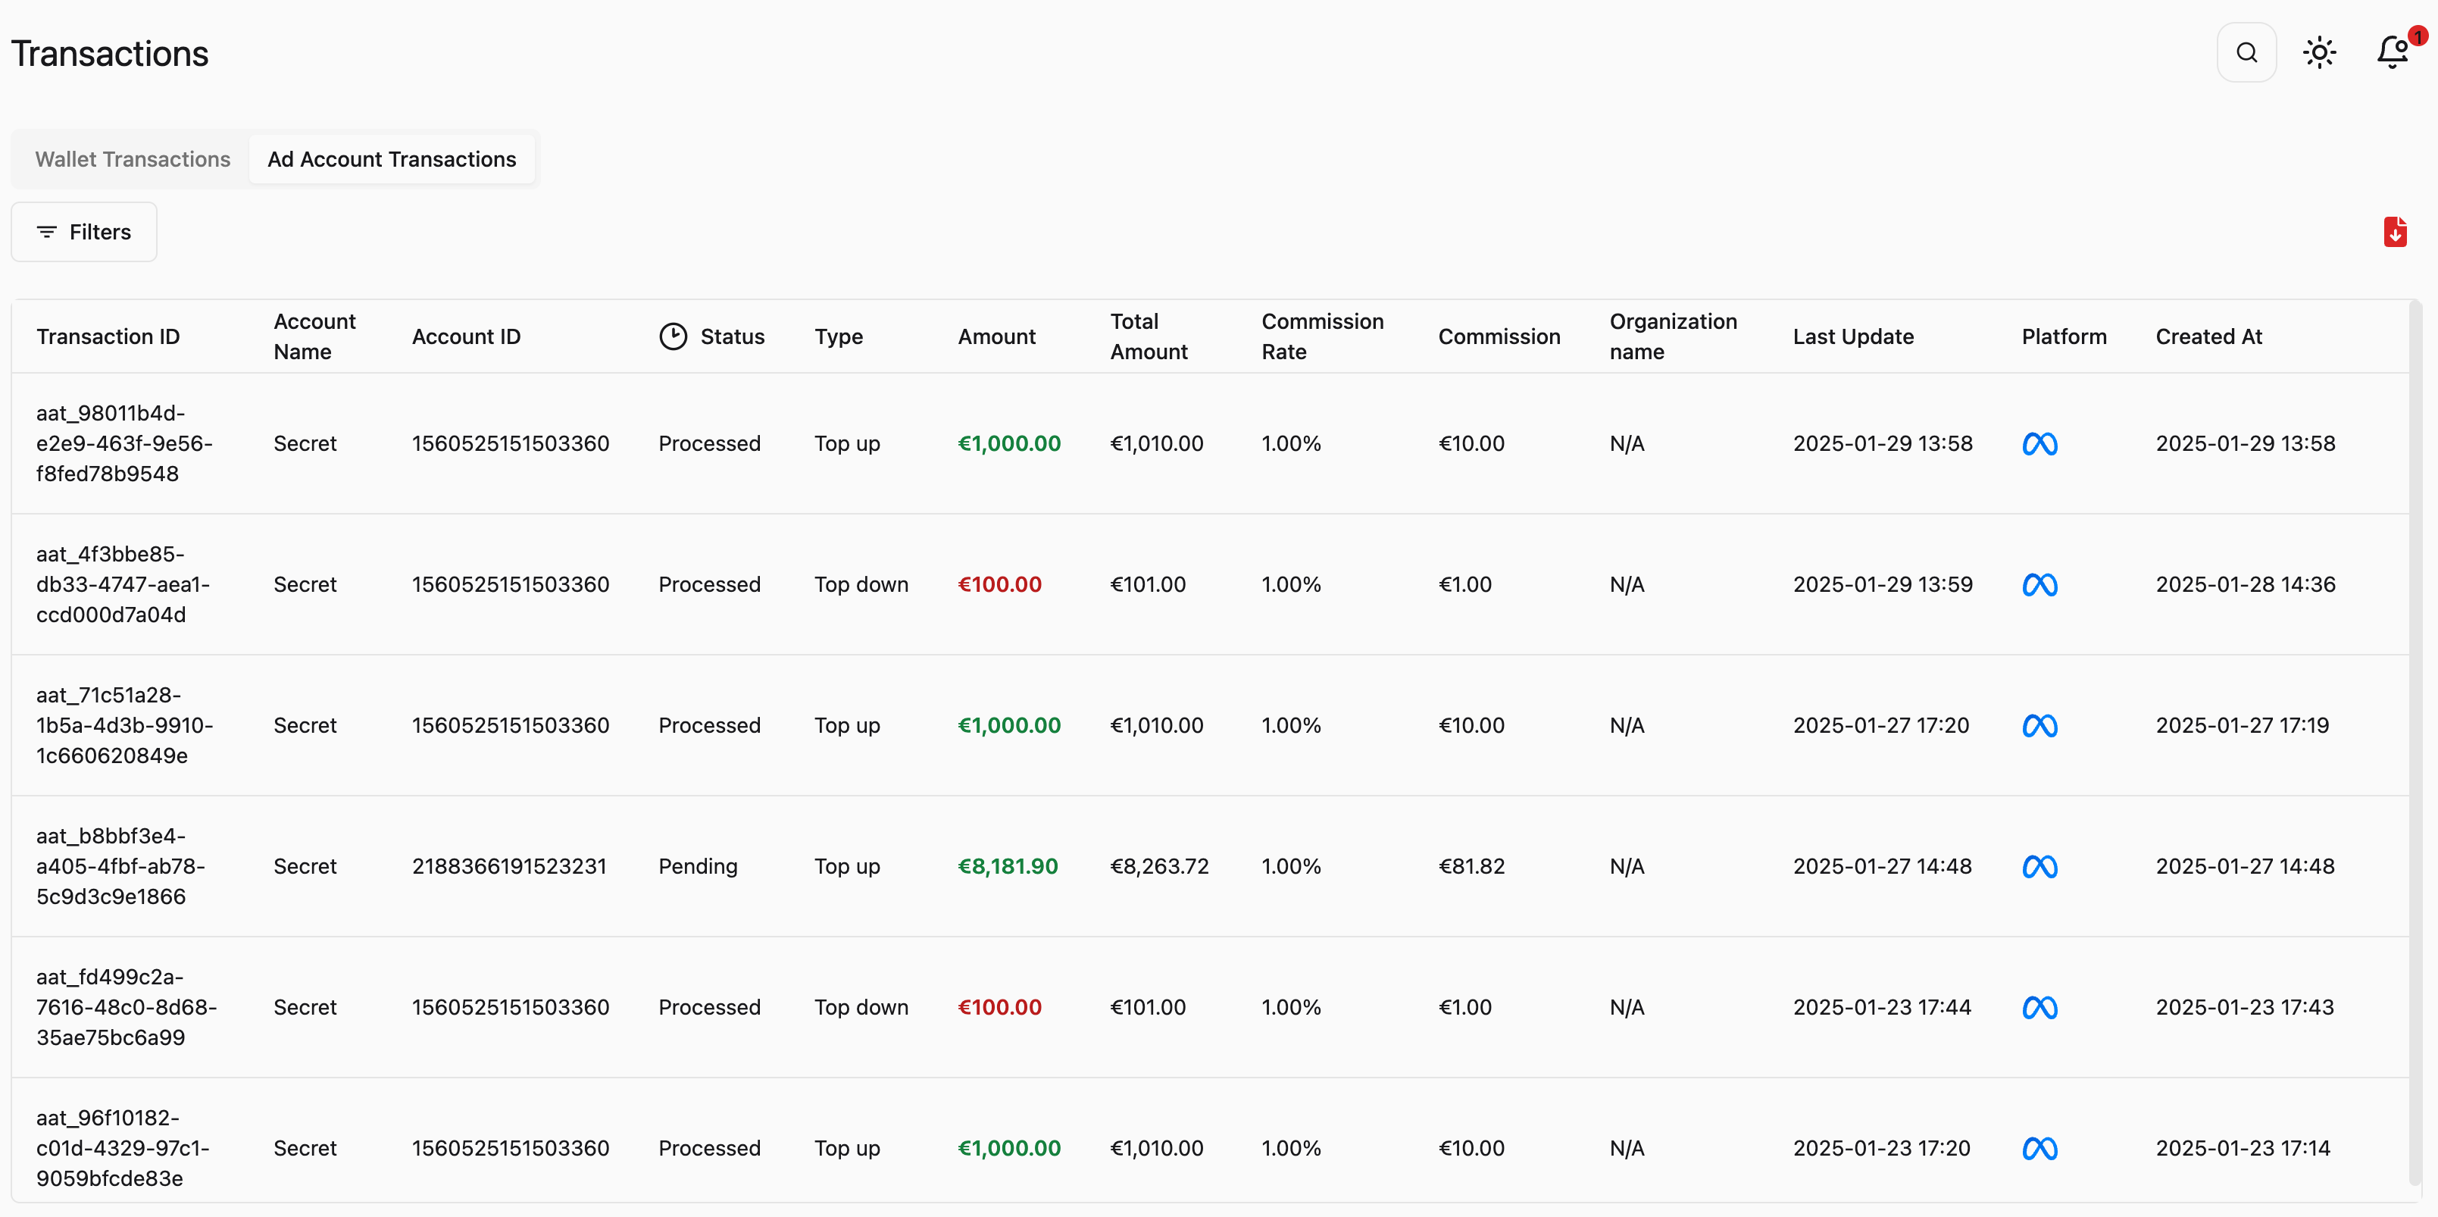Click the Meta icon on the Pending transaction row
The width and height of the screenshot is (2438, 1217).
tap(2039, 866)
